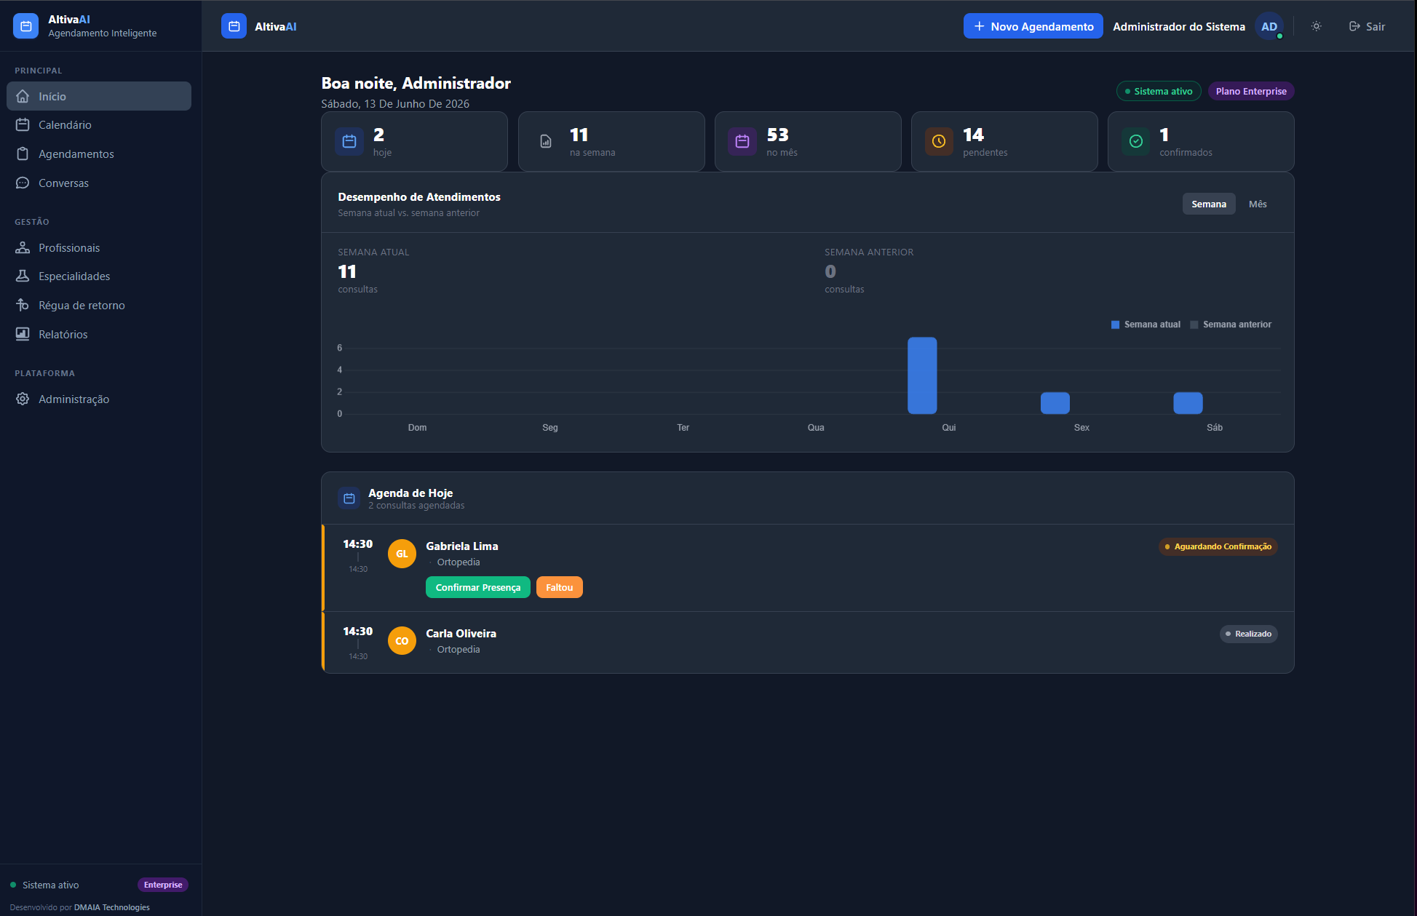This screenshot has width=1417, height=916.
Task: Click the Sex bar in chart
Action: click(1055, 403)
